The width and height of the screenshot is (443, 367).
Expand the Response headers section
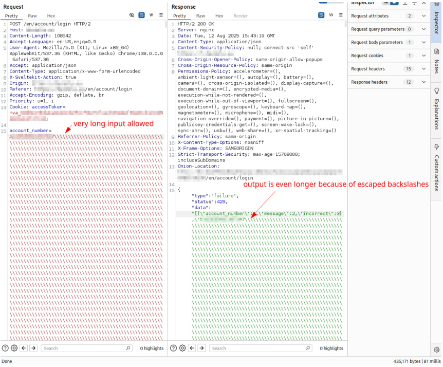click(424, 82)
